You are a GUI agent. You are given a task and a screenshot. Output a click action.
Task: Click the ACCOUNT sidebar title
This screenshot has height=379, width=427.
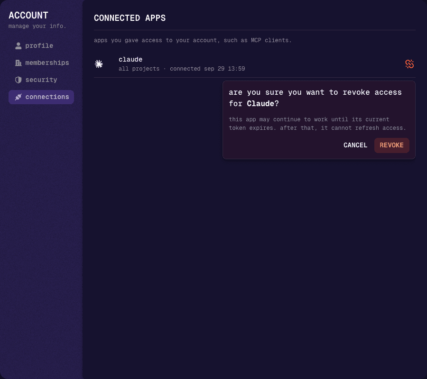click(28, 15)
